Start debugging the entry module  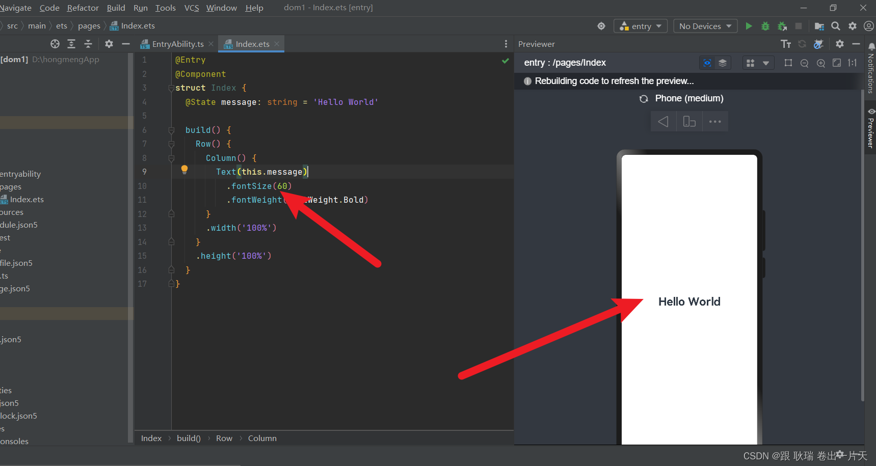click(765, 26)
